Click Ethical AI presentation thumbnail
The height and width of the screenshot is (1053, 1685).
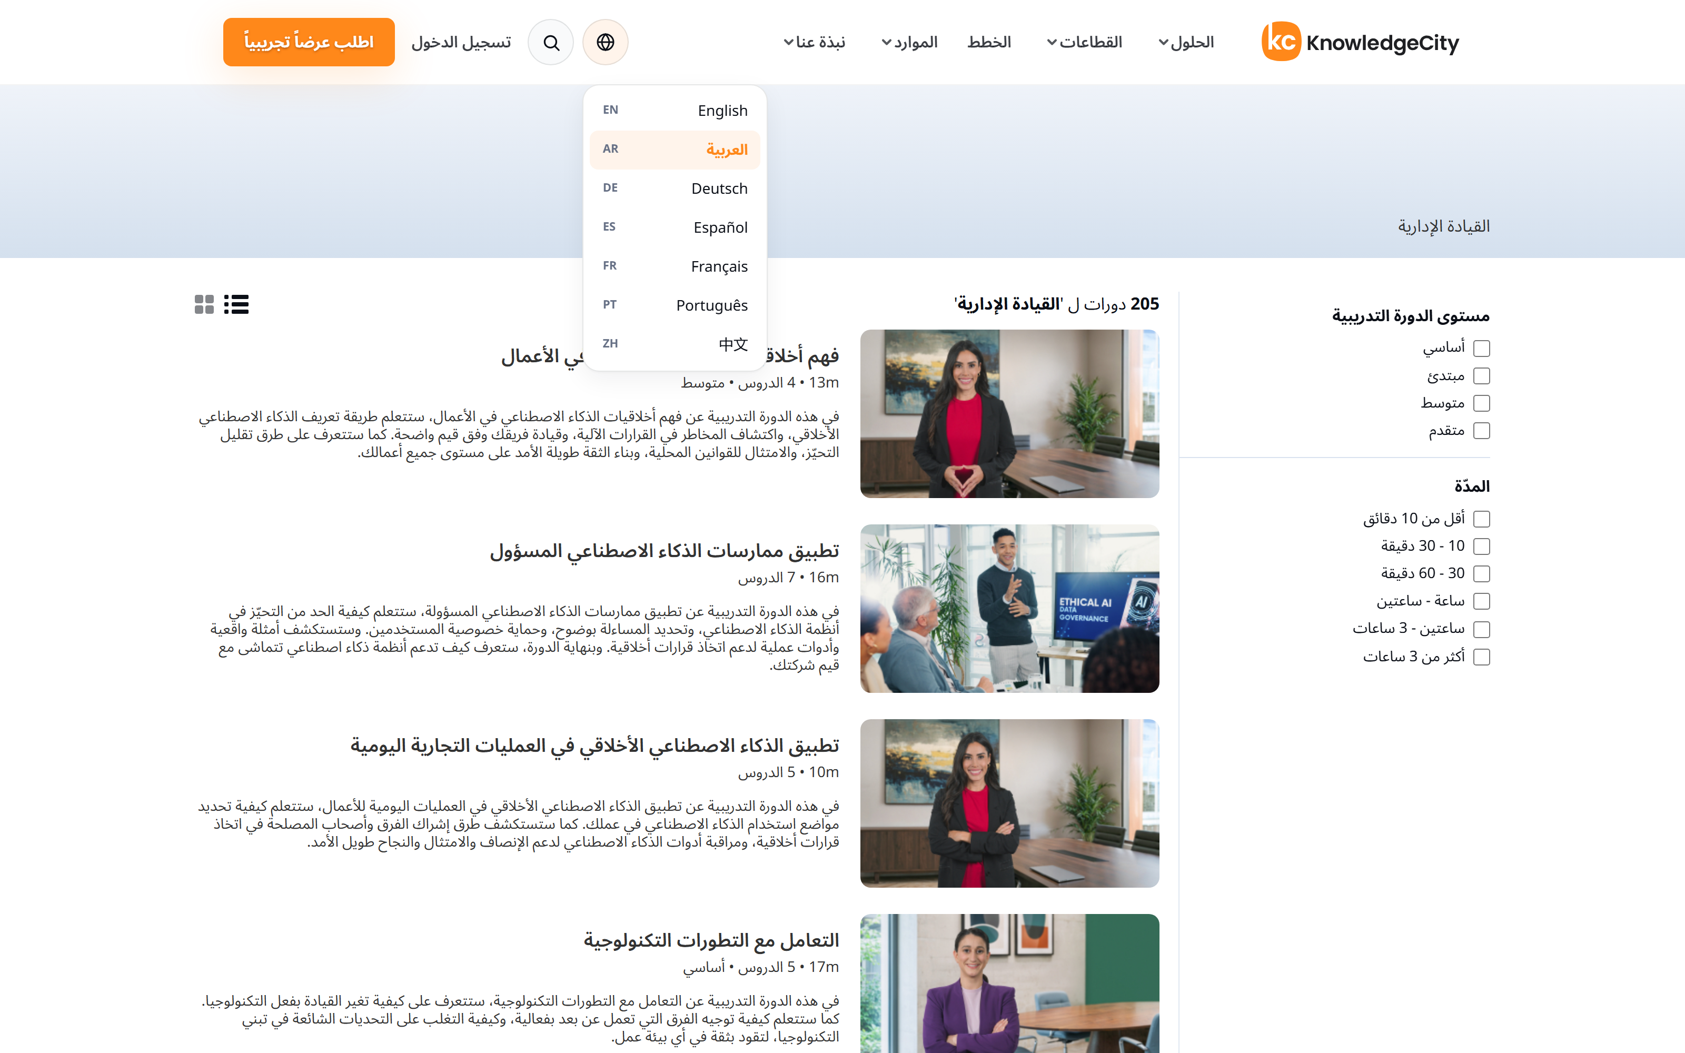coord(1009,609)
